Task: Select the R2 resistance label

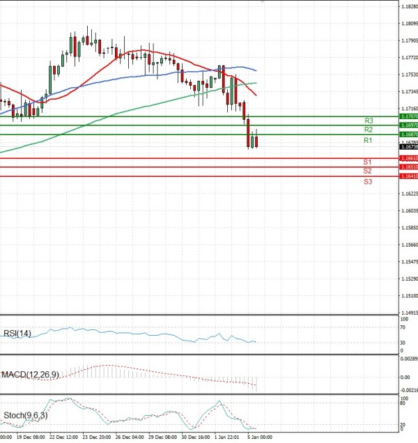Action: pos(368,130)
